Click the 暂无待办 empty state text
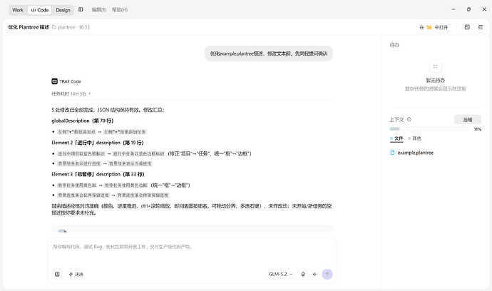The height and width of the screenshot is (291, 492). tap(435, 80)
